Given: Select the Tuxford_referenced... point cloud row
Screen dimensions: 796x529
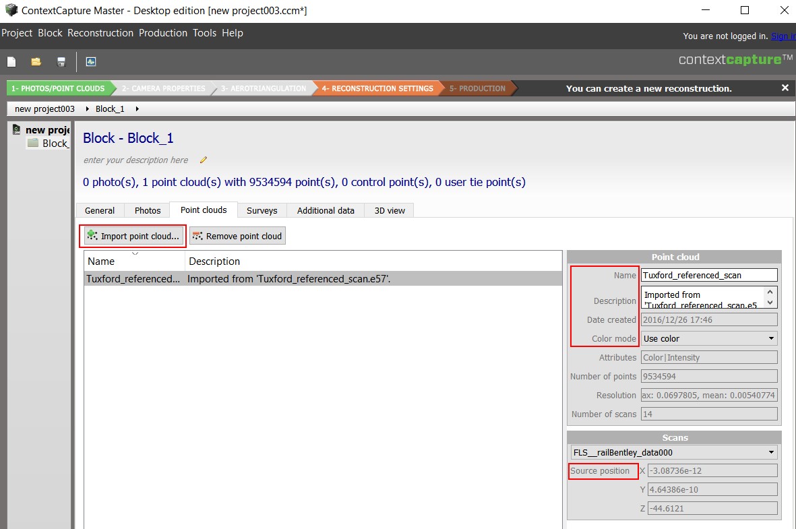Looking at the screenshot, I should 323,279.
